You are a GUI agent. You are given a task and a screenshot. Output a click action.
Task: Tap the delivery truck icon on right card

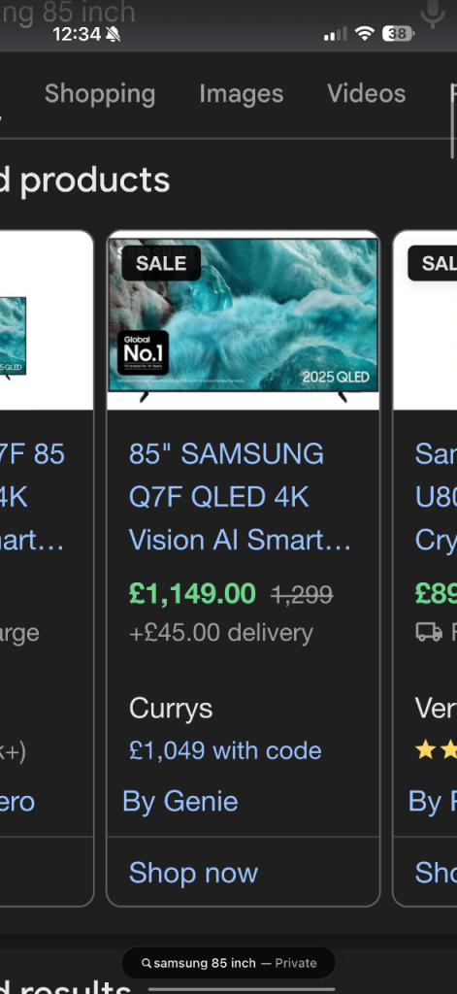(x=429, y=632)
